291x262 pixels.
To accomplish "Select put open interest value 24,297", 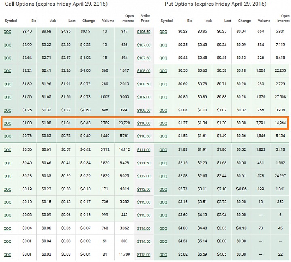I will coord(280,175).
